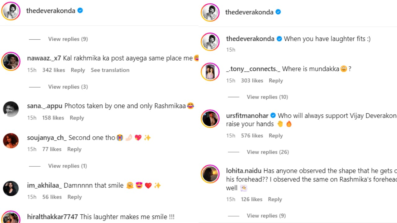The image size is (397, 223).
Task: Open 576 likes list
Action: coord(252,136)
